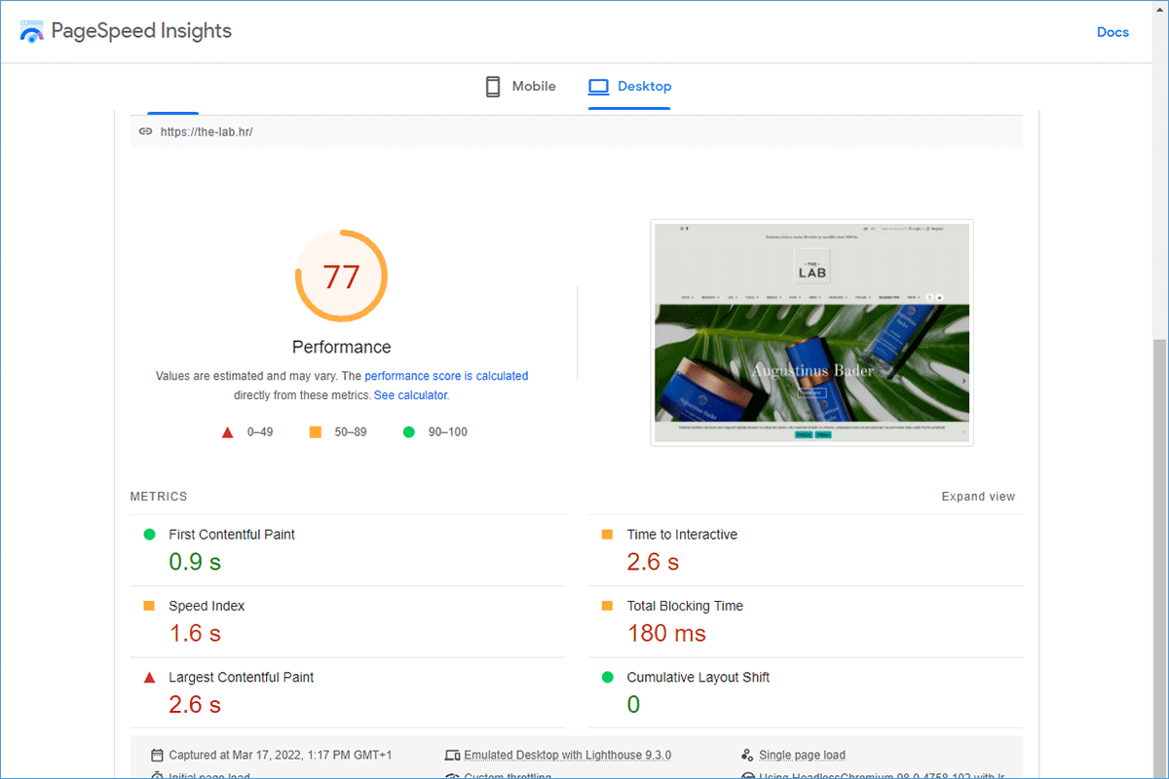Click the Single page load icon

tap(747, 755)
